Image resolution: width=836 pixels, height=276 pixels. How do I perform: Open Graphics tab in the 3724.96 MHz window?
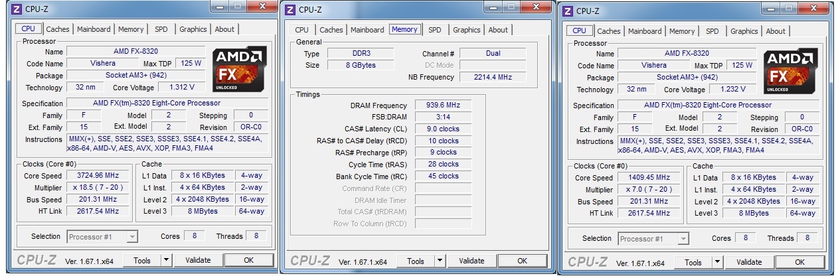pos(193,29)
